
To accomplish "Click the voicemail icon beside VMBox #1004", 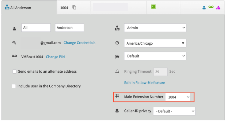I will coord(14,56).
